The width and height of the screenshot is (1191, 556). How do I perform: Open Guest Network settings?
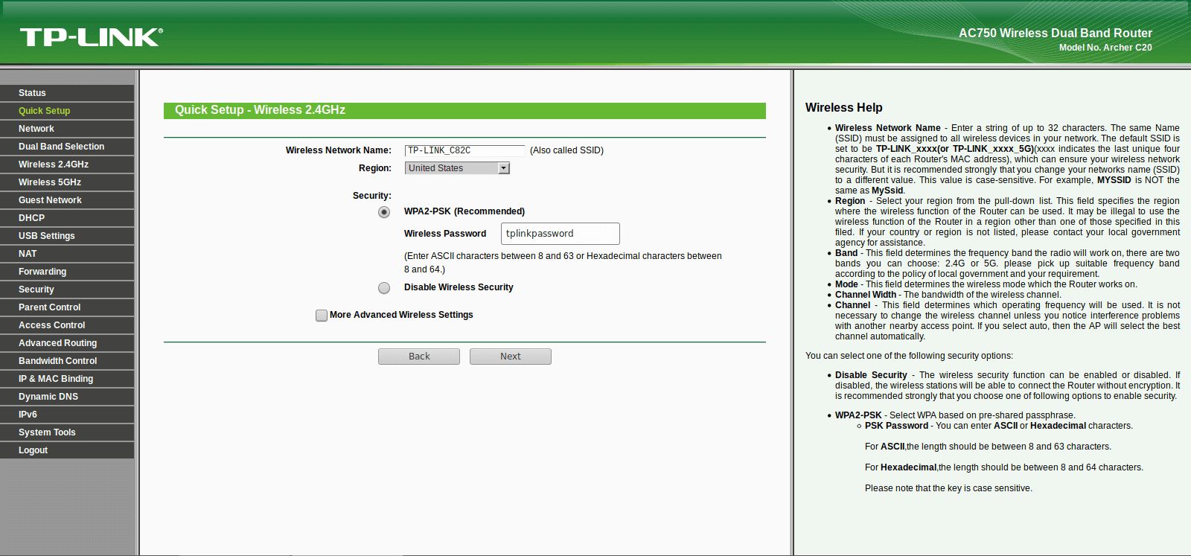click(x=67, y=200)
